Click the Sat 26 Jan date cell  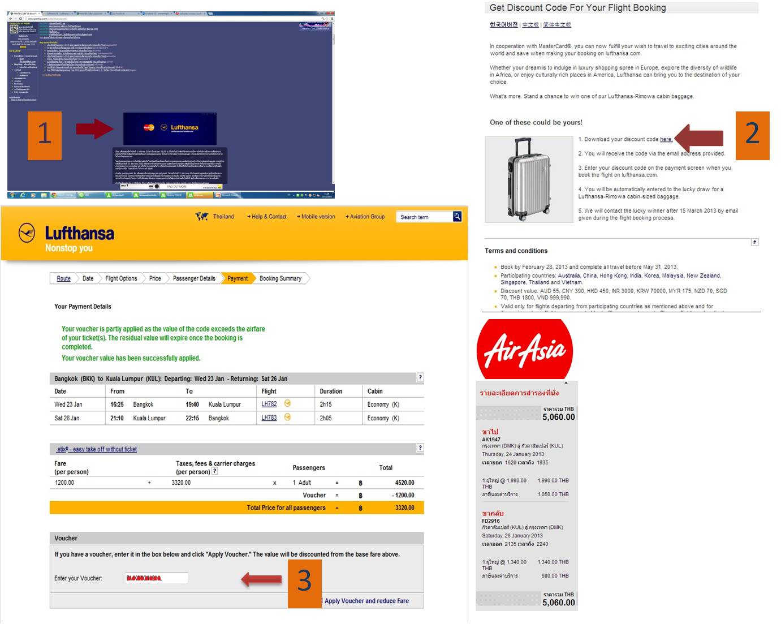pyautogui.click(x=67, y=418)
